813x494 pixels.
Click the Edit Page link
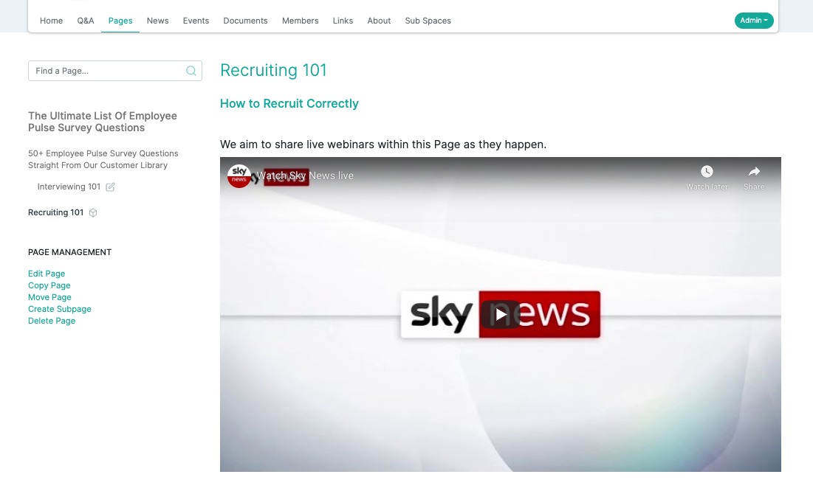coord(47,274)
